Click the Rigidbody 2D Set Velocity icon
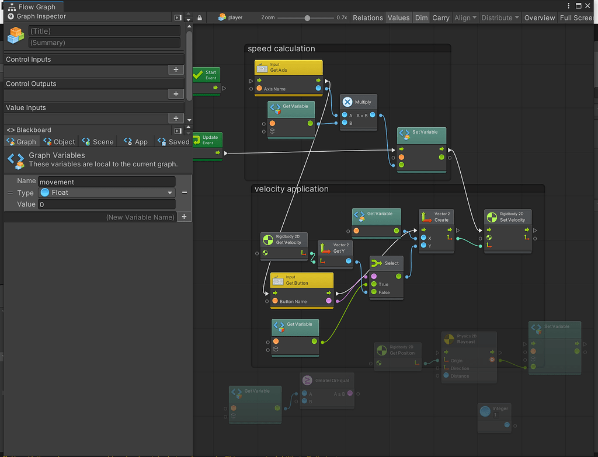Image resolution: width=598 pixels, height=457 pixels. [492, 217]
